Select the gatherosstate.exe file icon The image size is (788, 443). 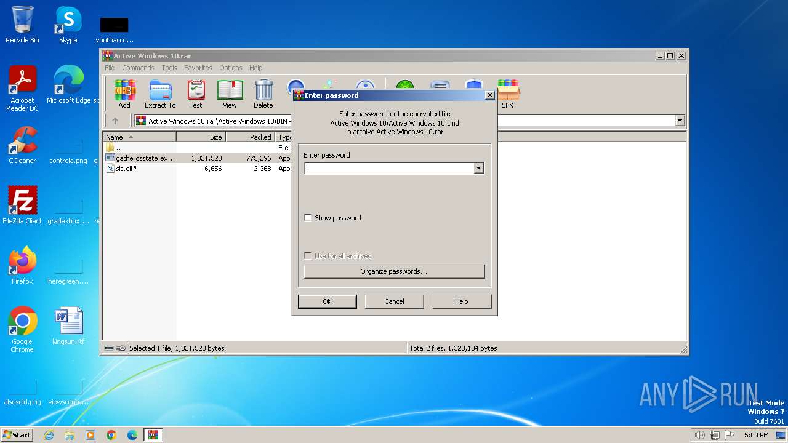pyautogui.click(x=110, y=158)
